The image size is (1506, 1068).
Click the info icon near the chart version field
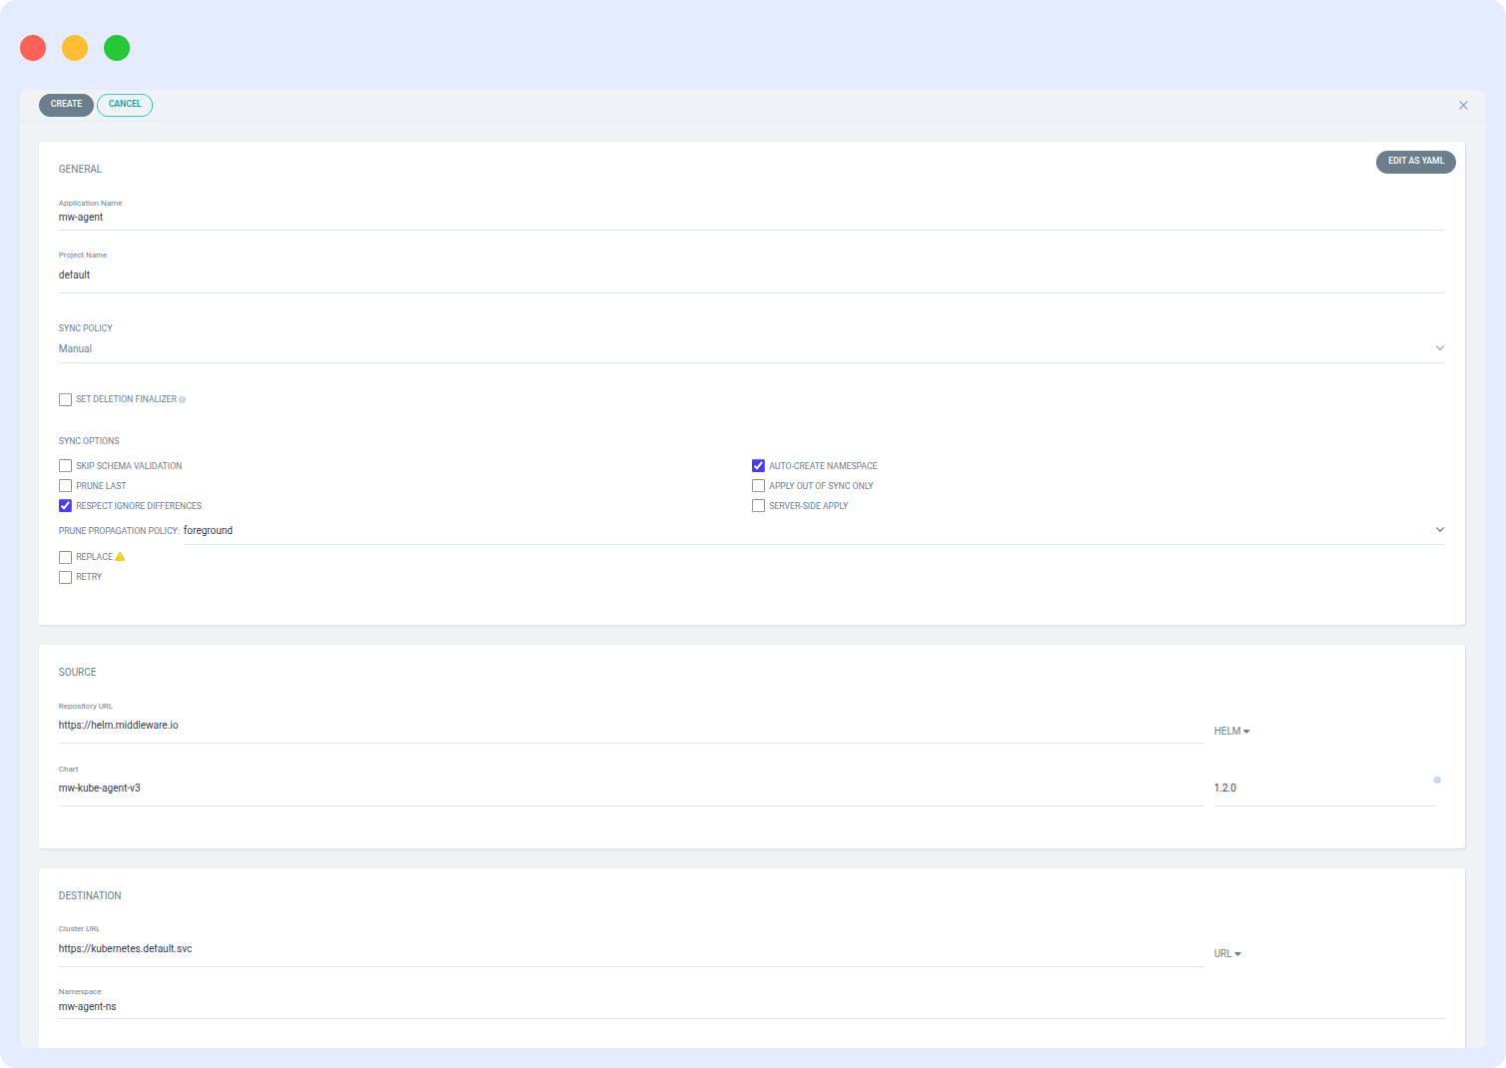tap(1437, 780)
